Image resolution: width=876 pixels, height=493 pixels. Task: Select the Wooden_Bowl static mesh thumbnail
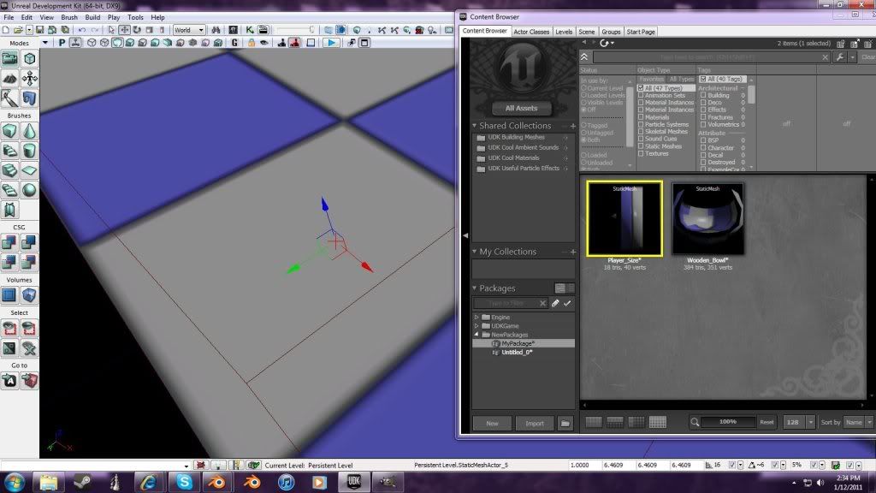click(x=707, y=220)
